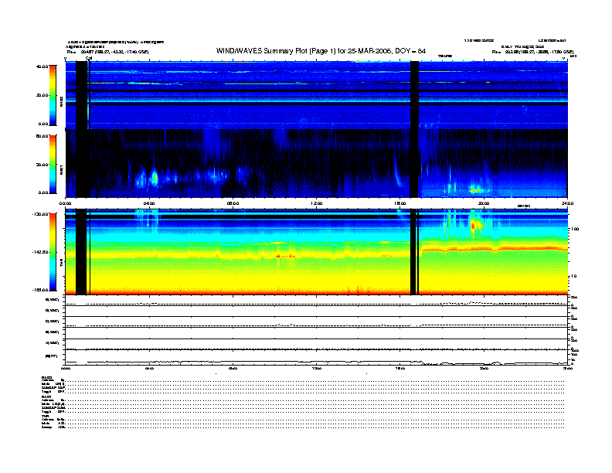612x473 pixels.
Task: Click 08:00 tick label under RAD1 spectrogram
Action: pos(233,203)
